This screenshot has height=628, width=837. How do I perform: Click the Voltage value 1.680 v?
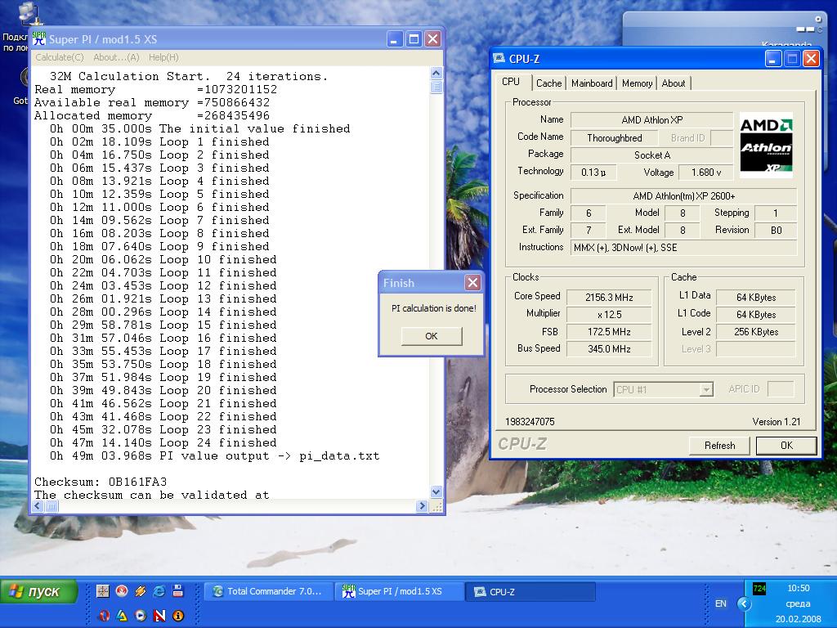click(705, 172)
